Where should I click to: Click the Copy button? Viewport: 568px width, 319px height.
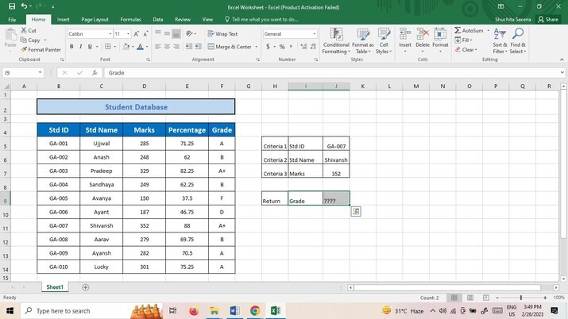tap(30, 40)
